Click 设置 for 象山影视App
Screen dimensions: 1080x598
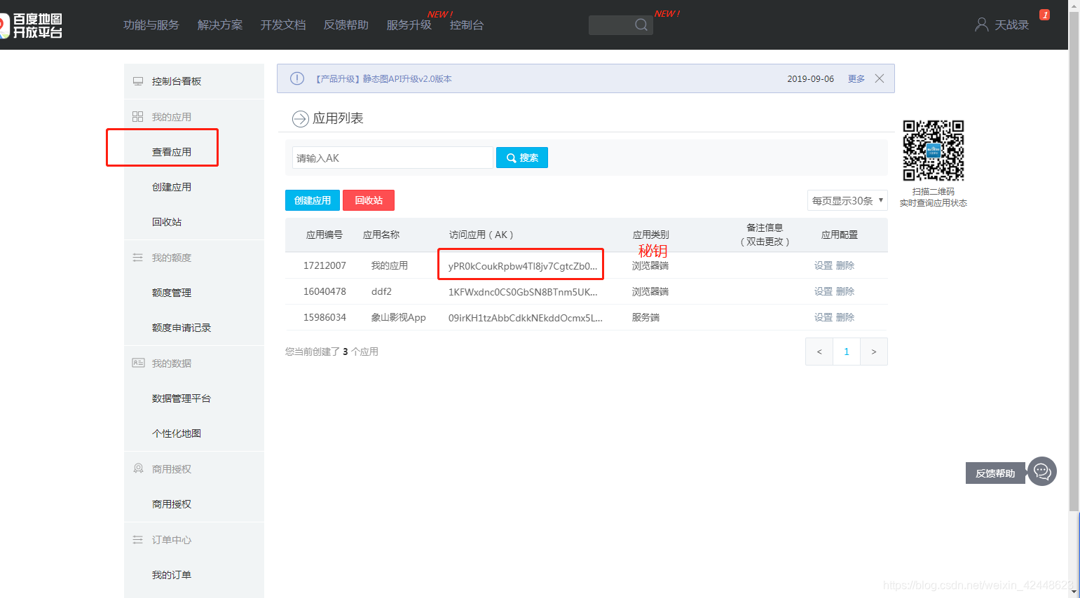(823, 317)
